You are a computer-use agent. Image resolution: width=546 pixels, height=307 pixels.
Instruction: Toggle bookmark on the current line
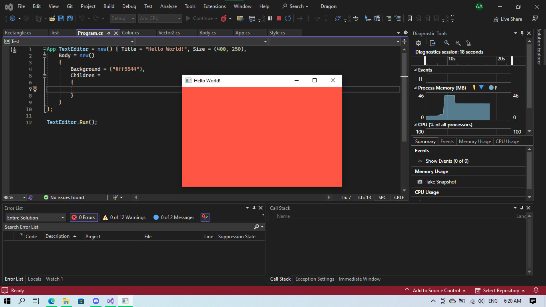click(x=410, y=18)
